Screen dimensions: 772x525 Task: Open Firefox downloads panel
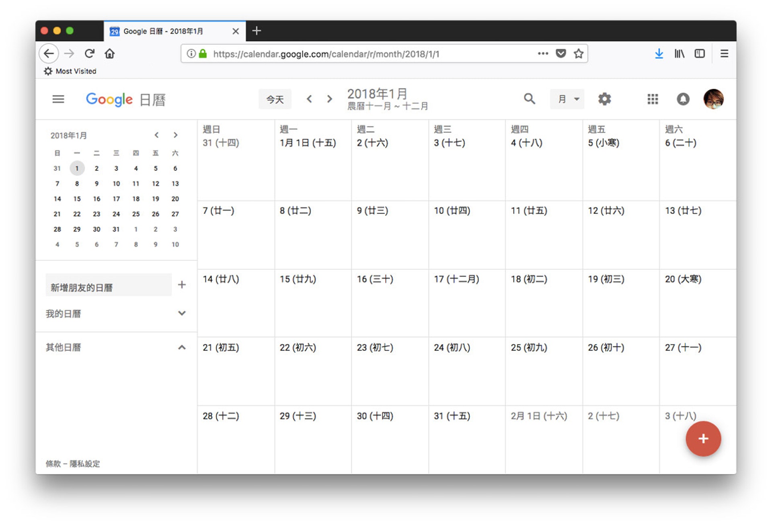click(659, 53)
